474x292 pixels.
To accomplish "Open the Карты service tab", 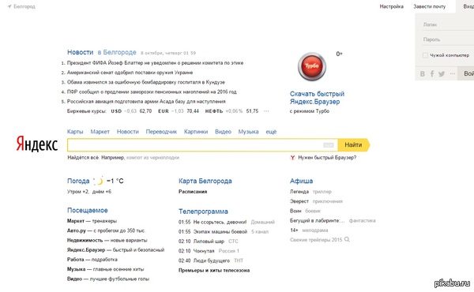I will point(75,132).
